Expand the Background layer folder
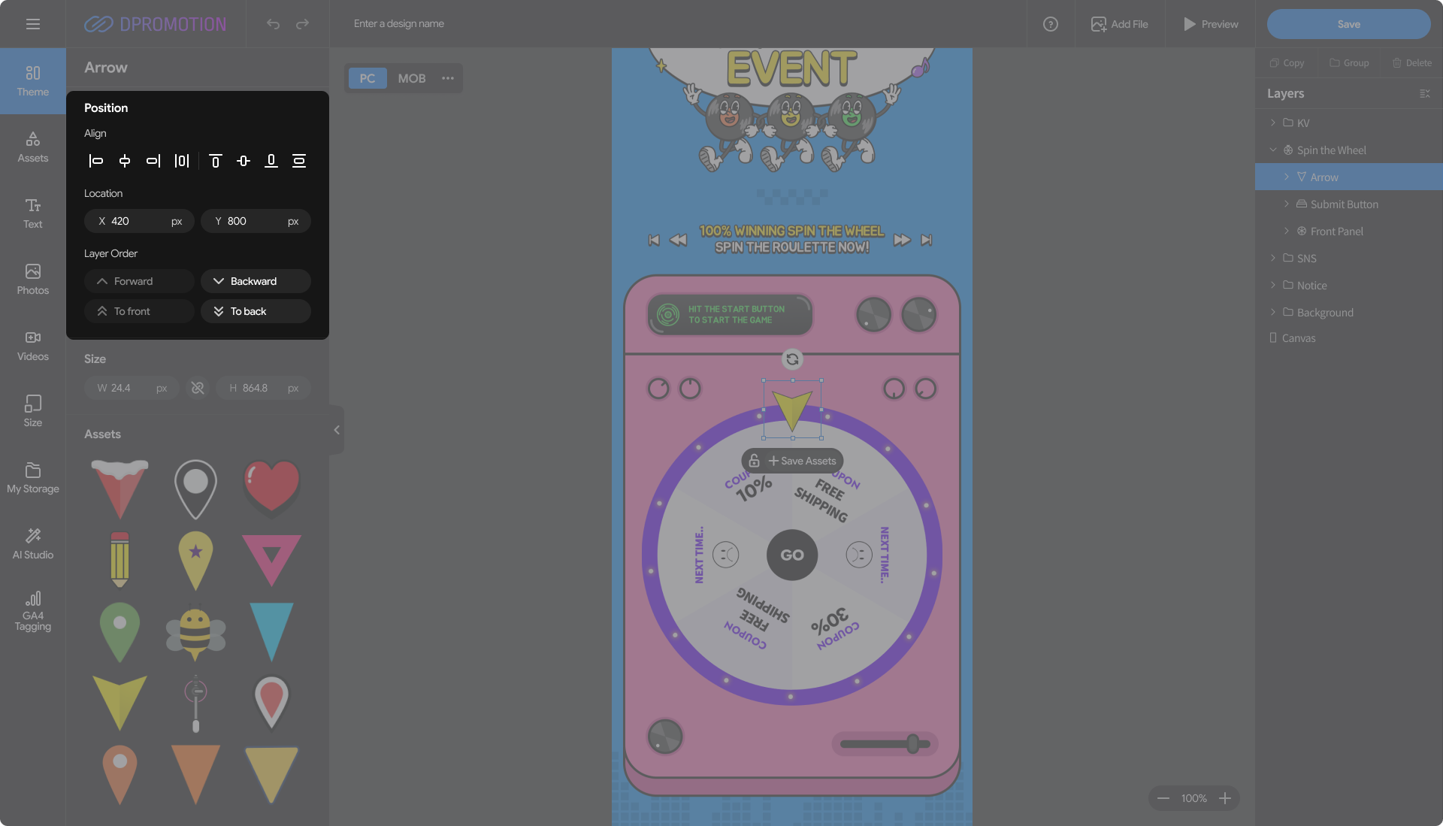 tap(1272, 312)
